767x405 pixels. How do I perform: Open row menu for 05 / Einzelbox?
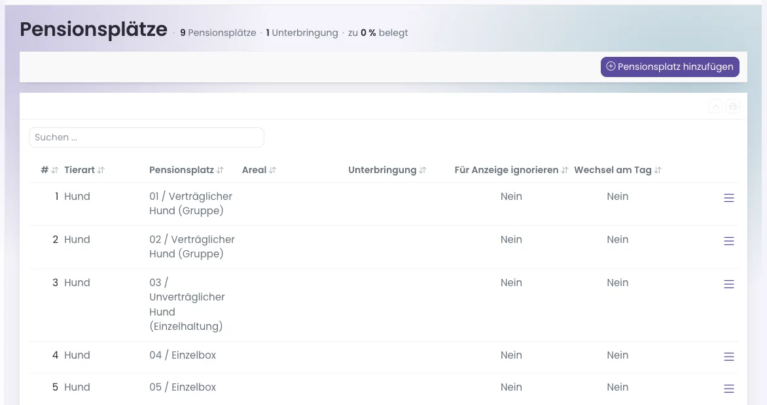pos(729,389)
